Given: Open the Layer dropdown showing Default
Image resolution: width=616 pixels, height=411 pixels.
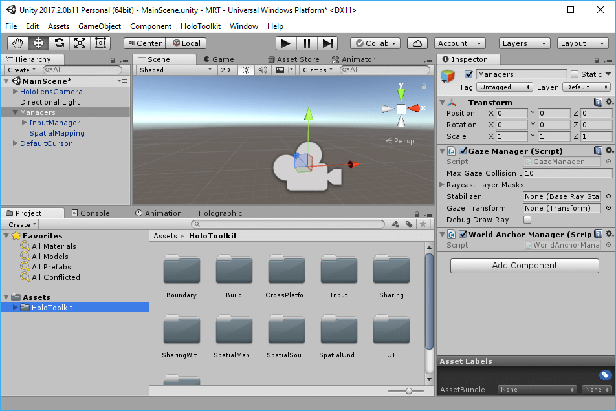Looking at the screenshot, I should pos(587,87).
